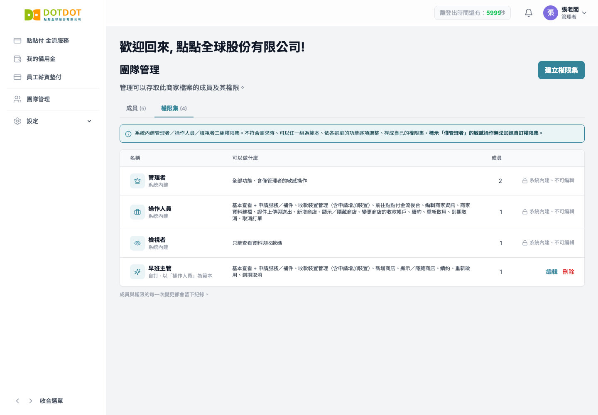Viewport: 598px width, 415px height.
Task: Click the 操作人員 permission set name
Action: [x=160, y=209]
